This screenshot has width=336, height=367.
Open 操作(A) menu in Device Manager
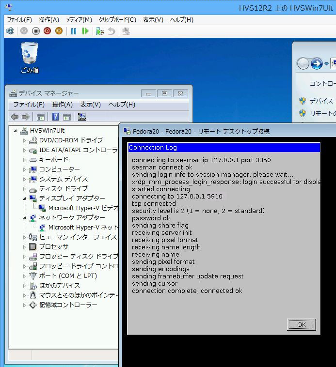[63, 105]
